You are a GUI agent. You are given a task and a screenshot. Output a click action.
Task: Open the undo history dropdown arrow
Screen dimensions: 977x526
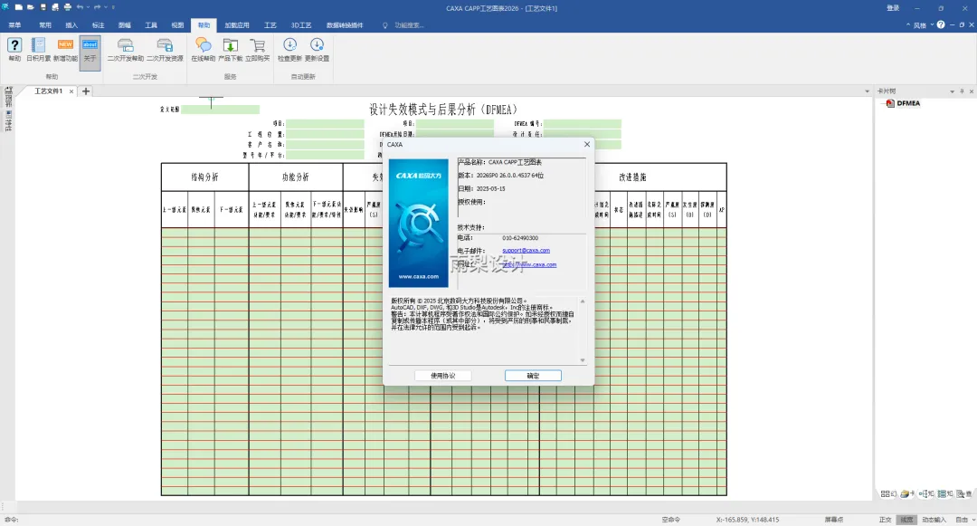(x=89, y=7)
